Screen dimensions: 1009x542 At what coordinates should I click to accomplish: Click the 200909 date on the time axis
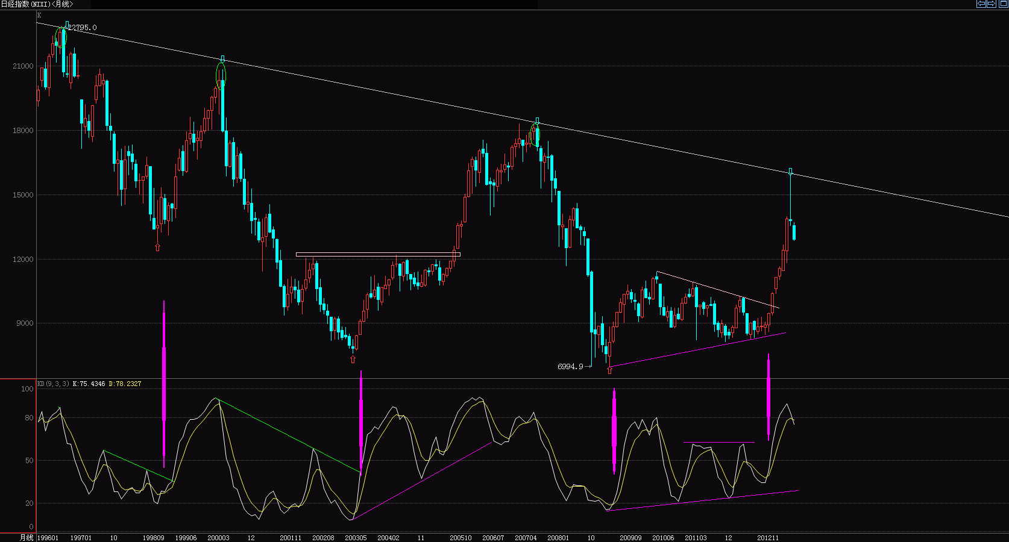631,538
